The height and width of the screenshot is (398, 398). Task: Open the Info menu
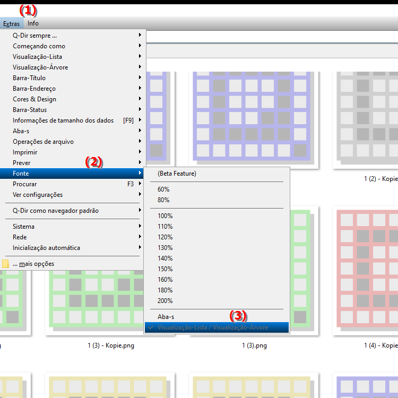pos(33,23)
